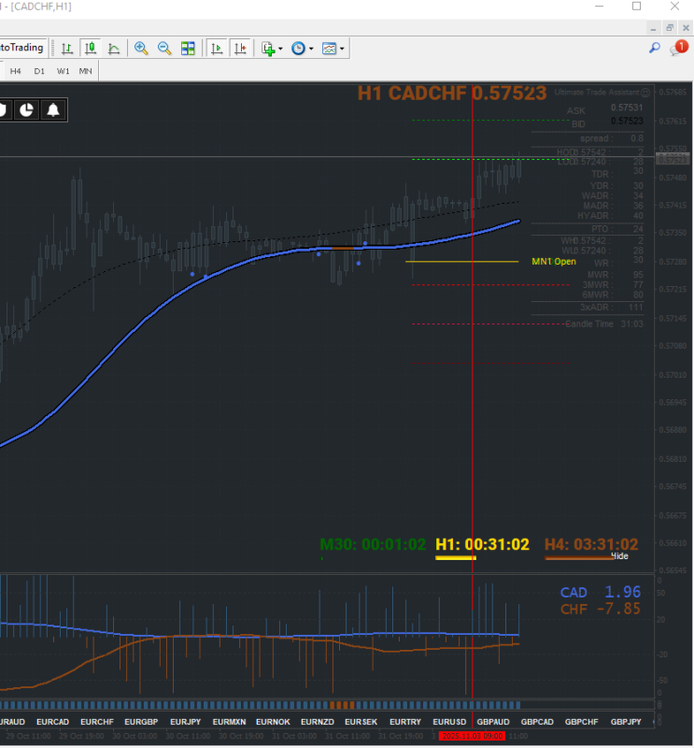Click the bell alert panel icon

[53, 110]
